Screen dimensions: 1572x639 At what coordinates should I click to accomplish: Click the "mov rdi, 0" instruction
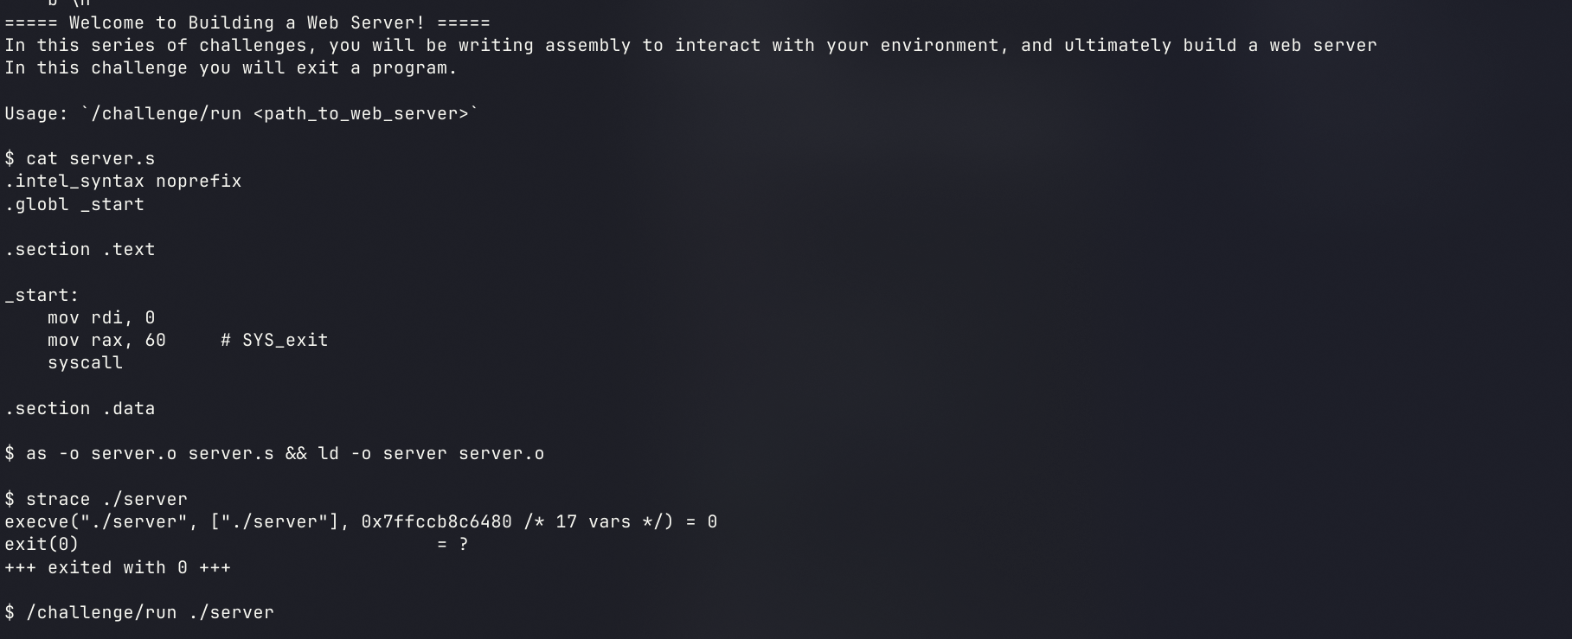coord(101,318)
